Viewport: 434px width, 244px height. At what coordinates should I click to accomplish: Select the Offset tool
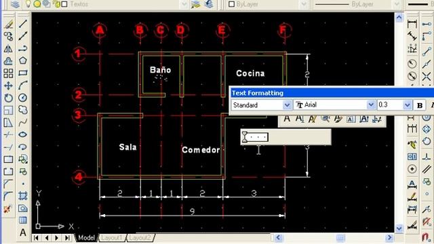(x=8, y=61)
